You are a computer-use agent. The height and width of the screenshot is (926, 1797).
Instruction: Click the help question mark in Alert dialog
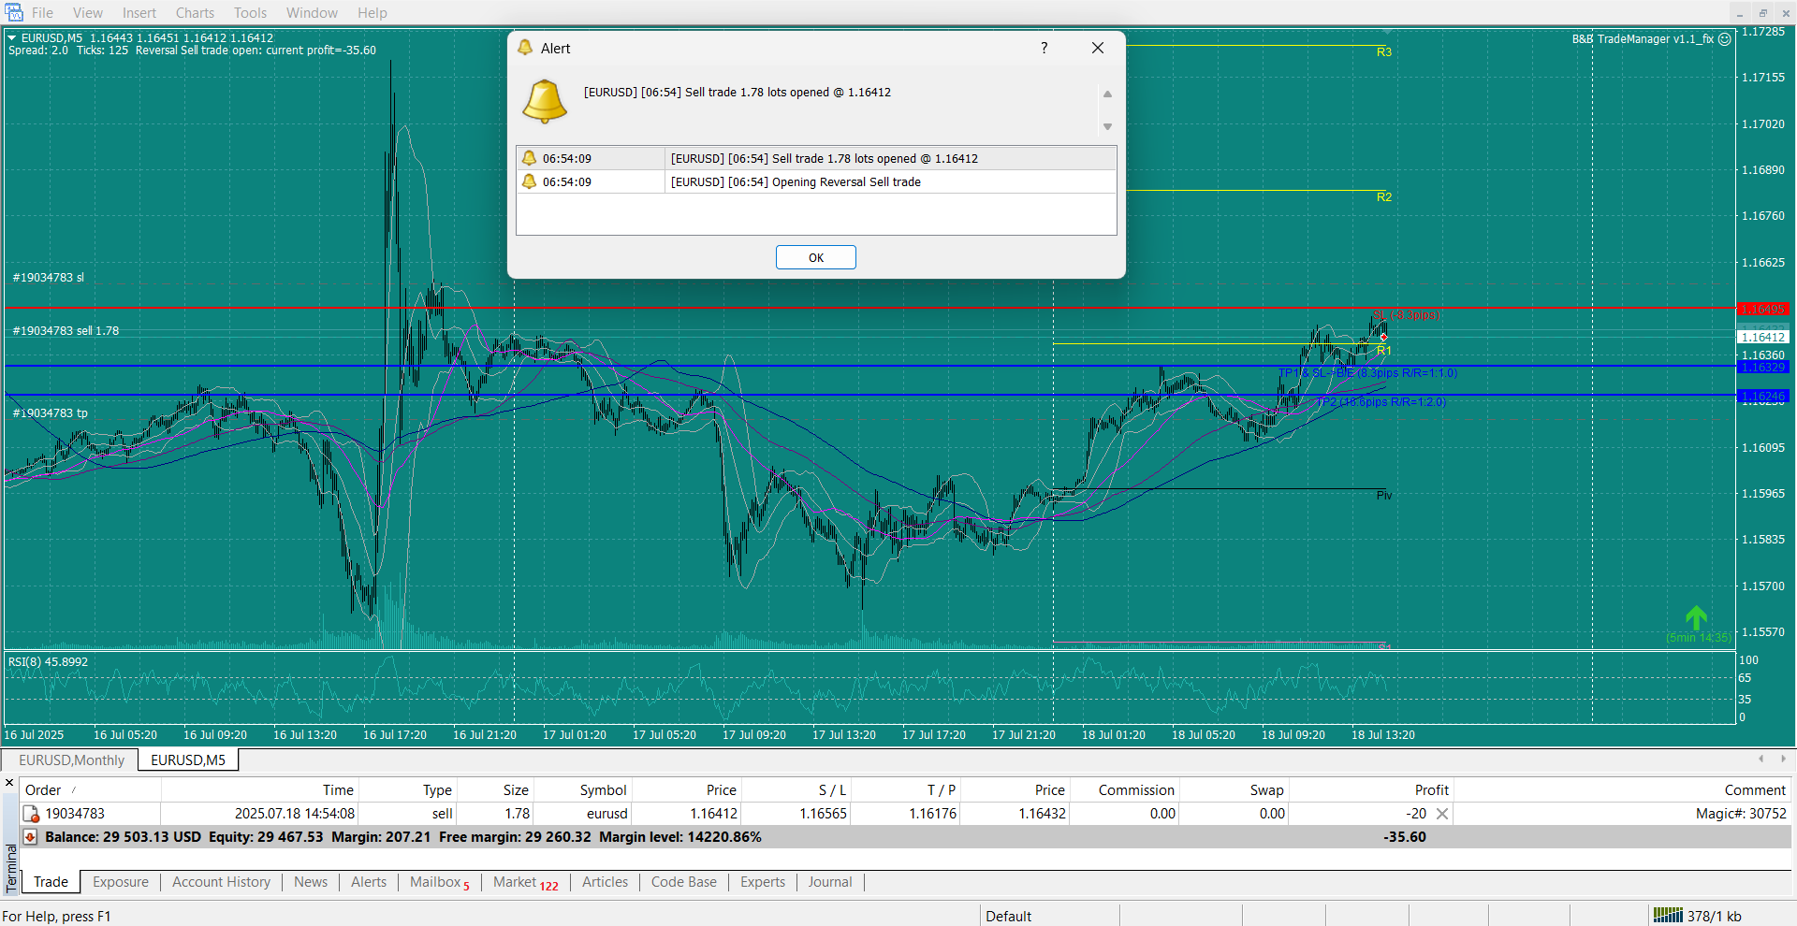tap(1044, 48)
